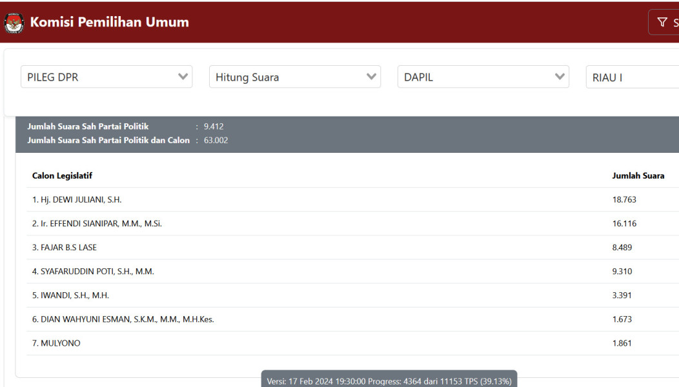
Task: Click the version and progress status badge
Action: (389, 381)
